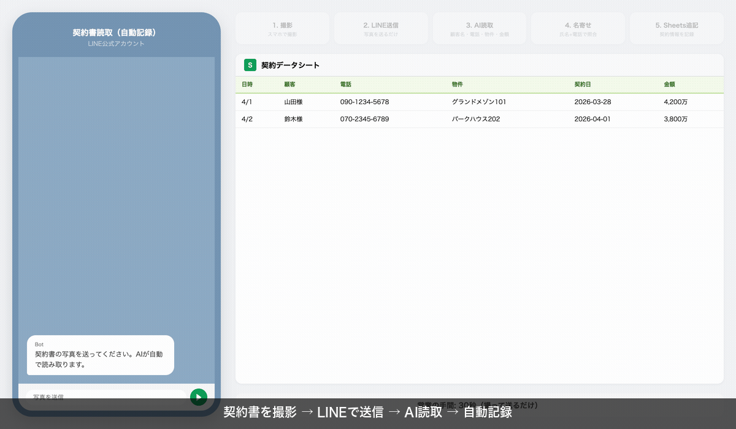Click the green Sheets icon beside 契約データシート

pos(250,65)
